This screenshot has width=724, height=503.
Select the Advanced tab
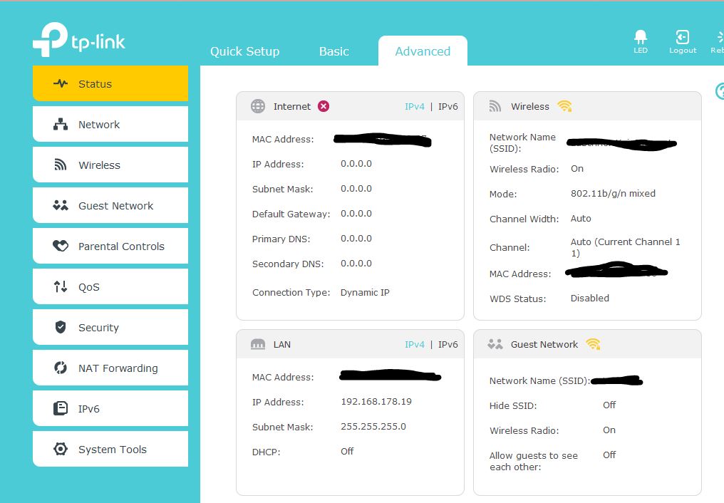[423, 51]
